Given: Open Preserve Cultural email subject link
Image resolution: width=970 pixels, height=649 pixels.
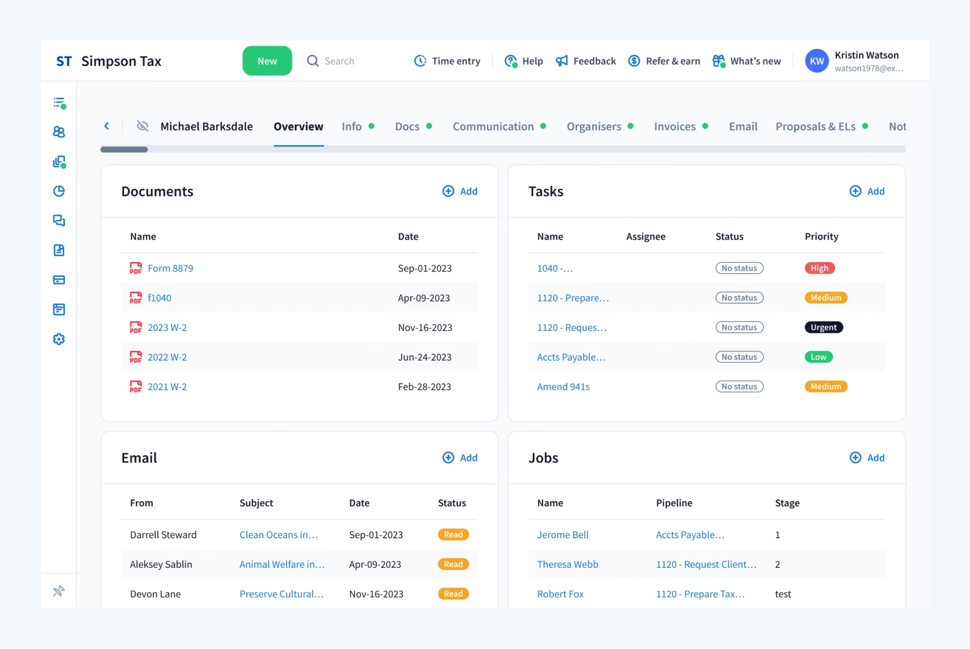Looking at the screenshot, I should click(x=282, y=594).
